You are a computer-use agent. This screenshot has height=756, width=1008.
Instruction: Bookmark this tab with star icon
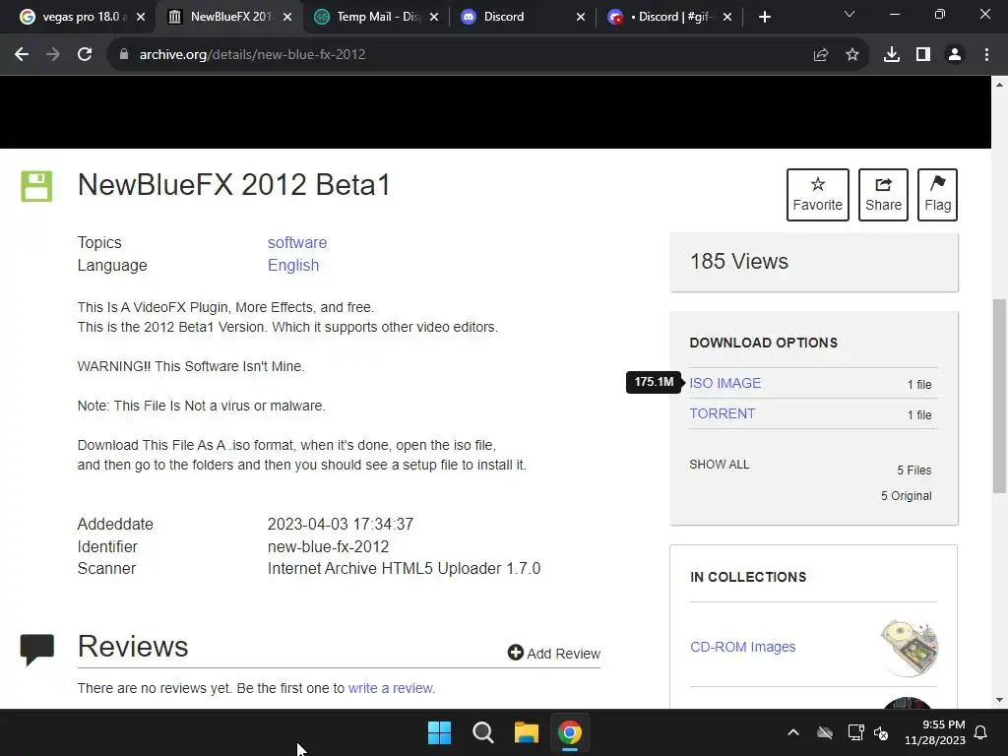point(851,55)
